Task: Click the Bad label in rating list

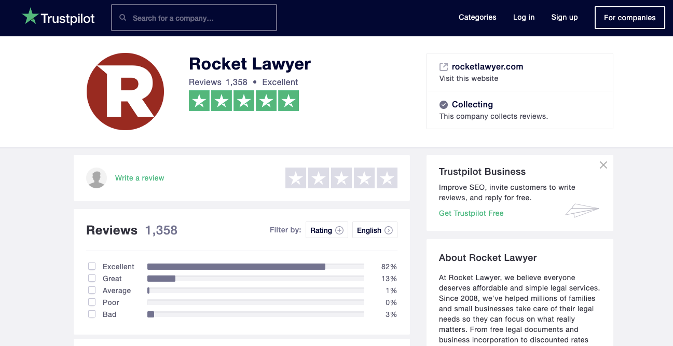Action: click(109, 314)
